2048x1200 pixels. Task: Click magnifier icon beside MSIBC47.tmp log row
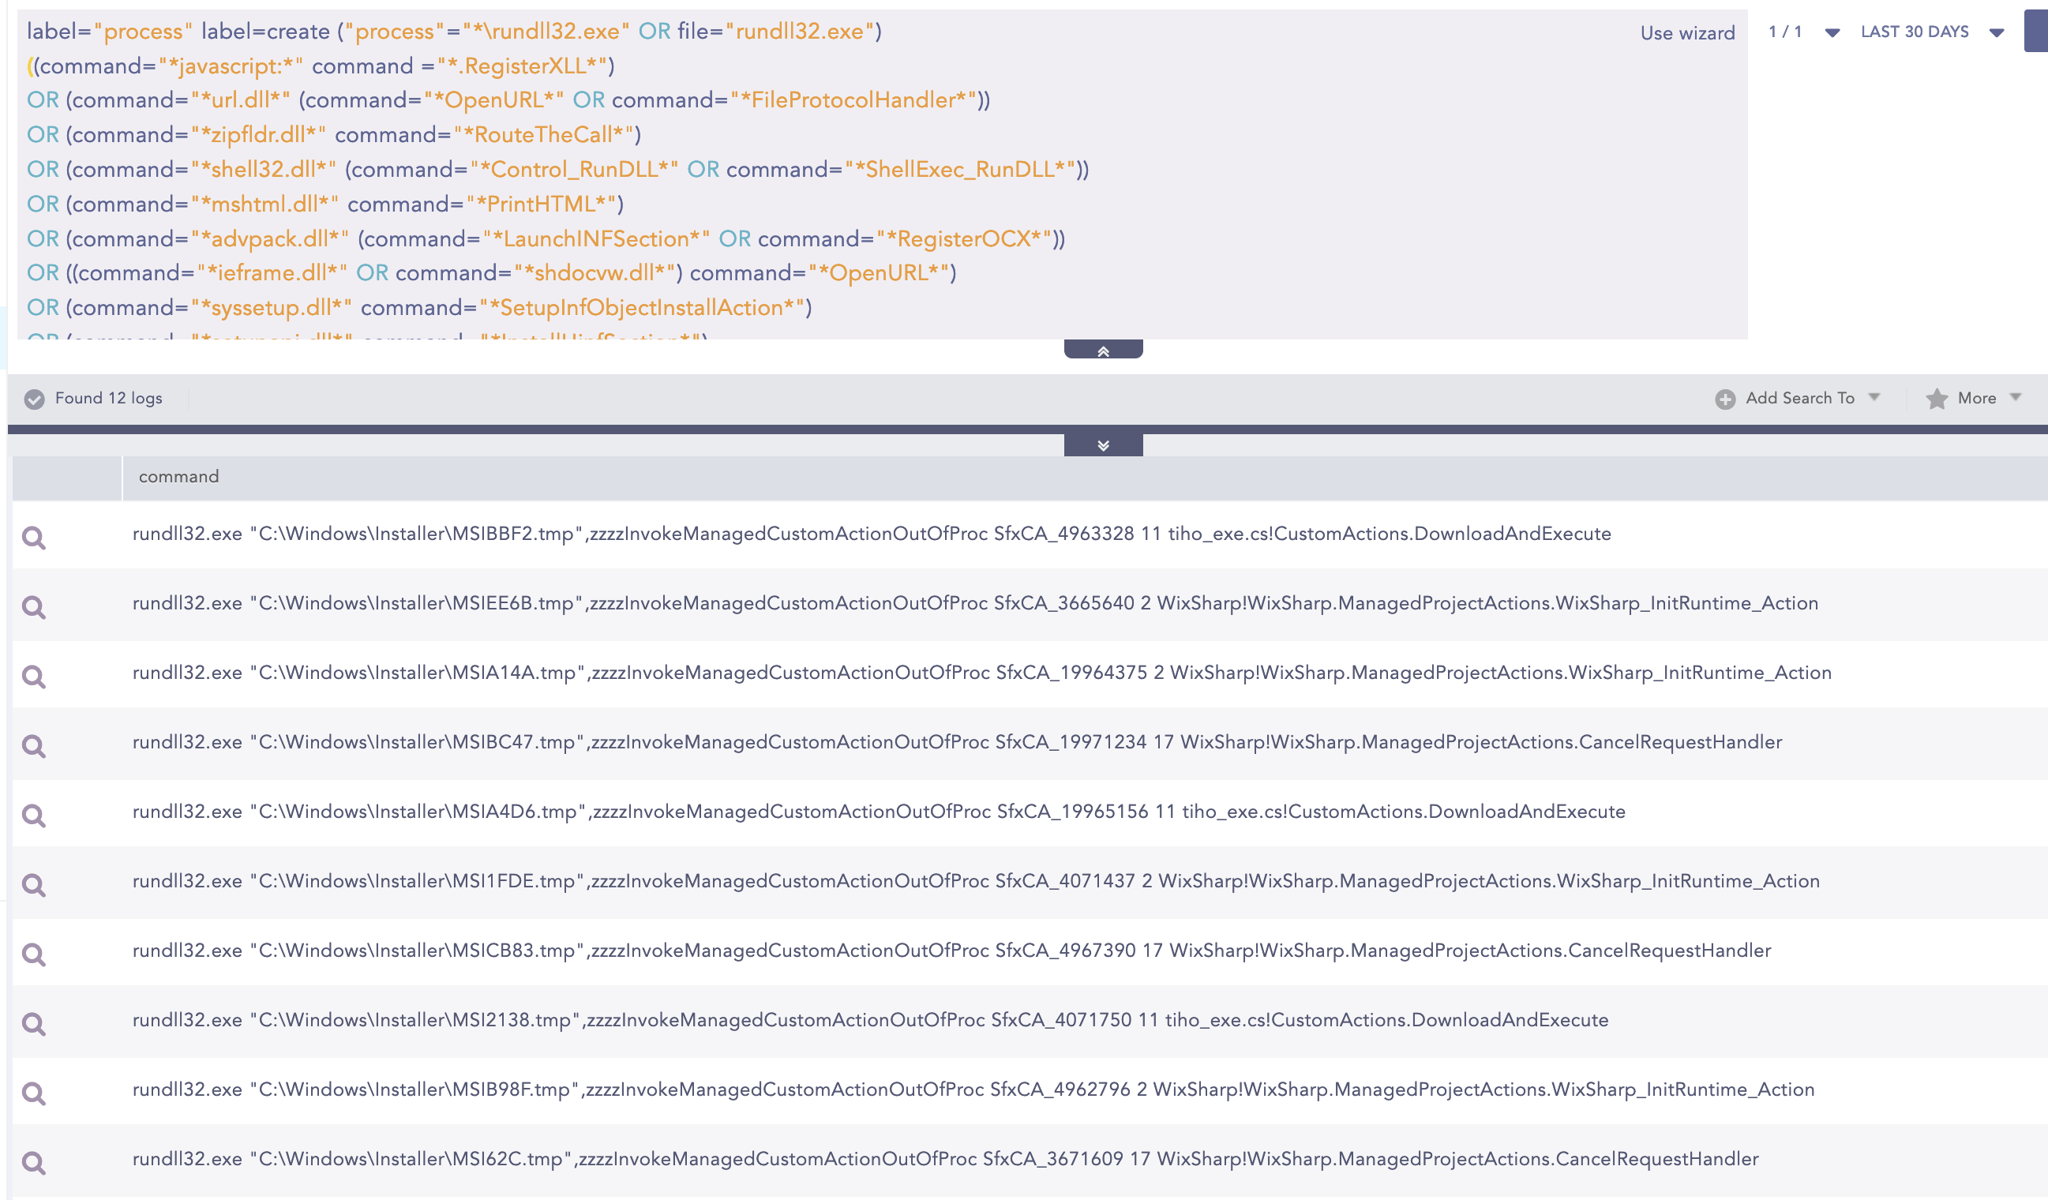pos(33,746)
